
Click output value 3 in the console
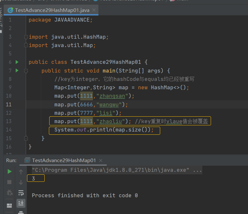pos(33,179)
